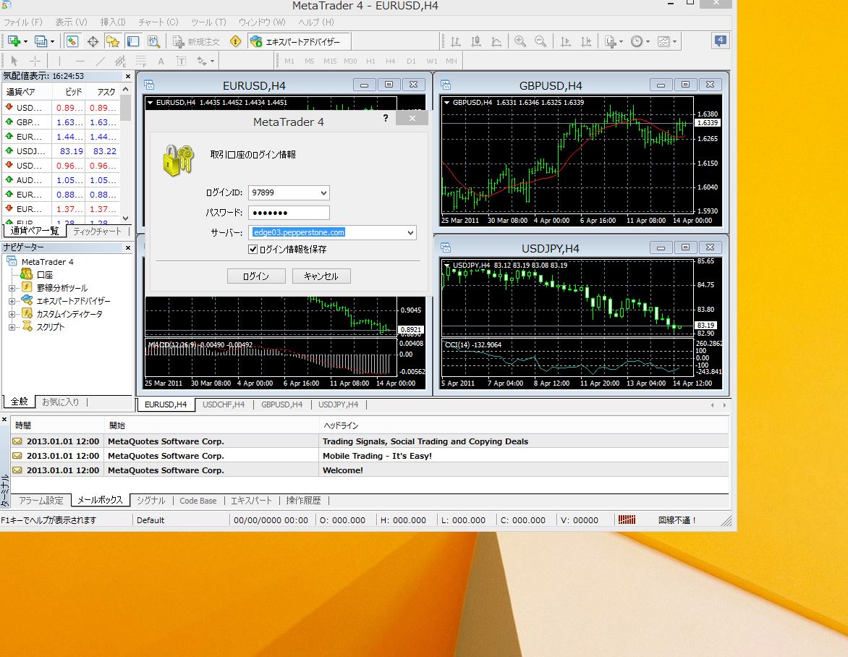
Task: Select the text label T tool
Action: coord(181,61)
